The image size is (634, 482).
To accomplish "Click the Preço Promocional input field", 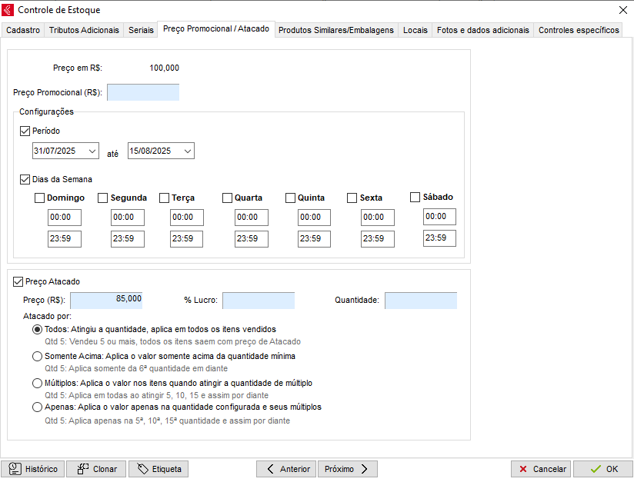I will click(143, 93).
